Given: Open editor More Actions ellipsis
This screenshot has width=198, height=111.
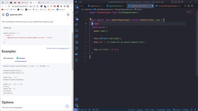Looking at the screenshot, I should click(x=195, y=6).
